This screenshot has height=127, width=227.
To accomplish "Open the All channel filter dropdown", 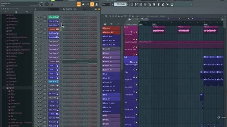I will pyautogui.click(x=54, y=9).
